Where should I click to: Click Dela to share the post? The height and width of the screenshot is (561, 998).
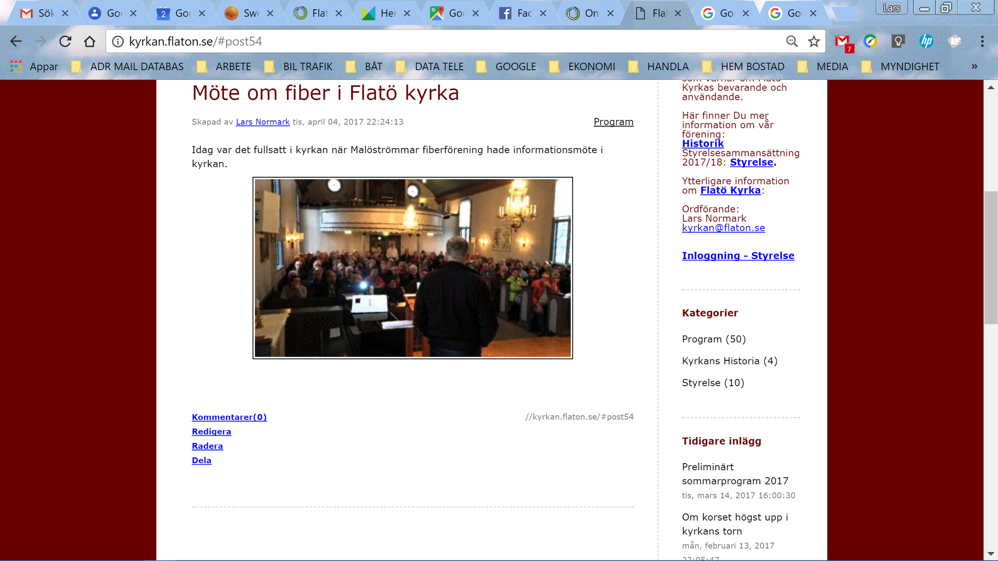(201, 460)
